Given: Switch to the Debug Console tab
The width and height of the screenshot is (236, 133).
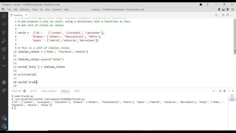Looking at the screenshot, I should click(x=49, y=91).
